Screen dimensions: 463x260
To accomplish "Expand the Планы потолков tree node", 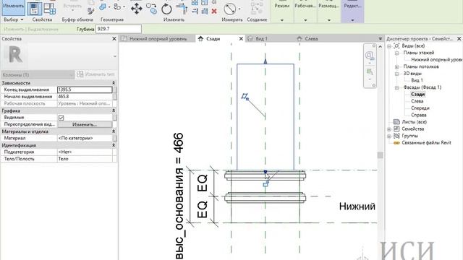I will tap(397, 66).
